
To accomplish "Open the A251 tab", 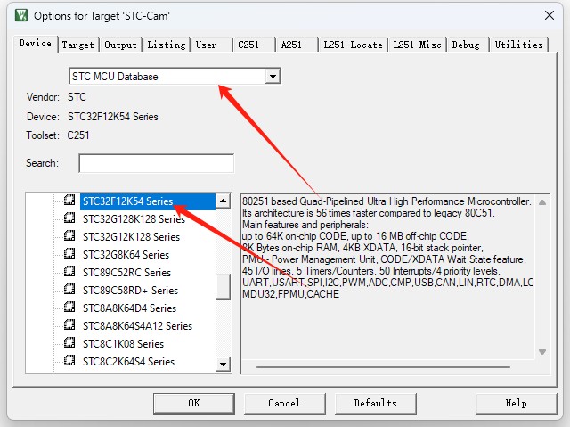I will (x=297, y=45).
